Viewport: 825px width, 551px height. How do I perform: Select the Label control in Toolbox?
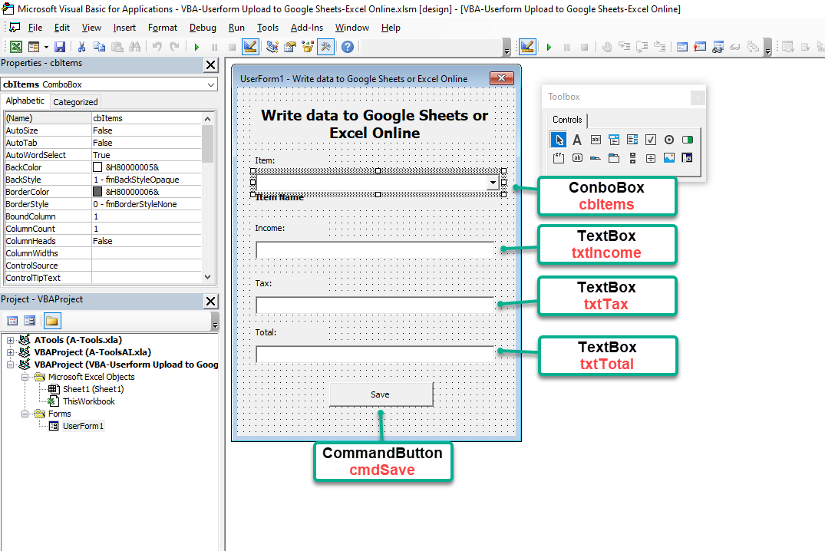point(577,140)
